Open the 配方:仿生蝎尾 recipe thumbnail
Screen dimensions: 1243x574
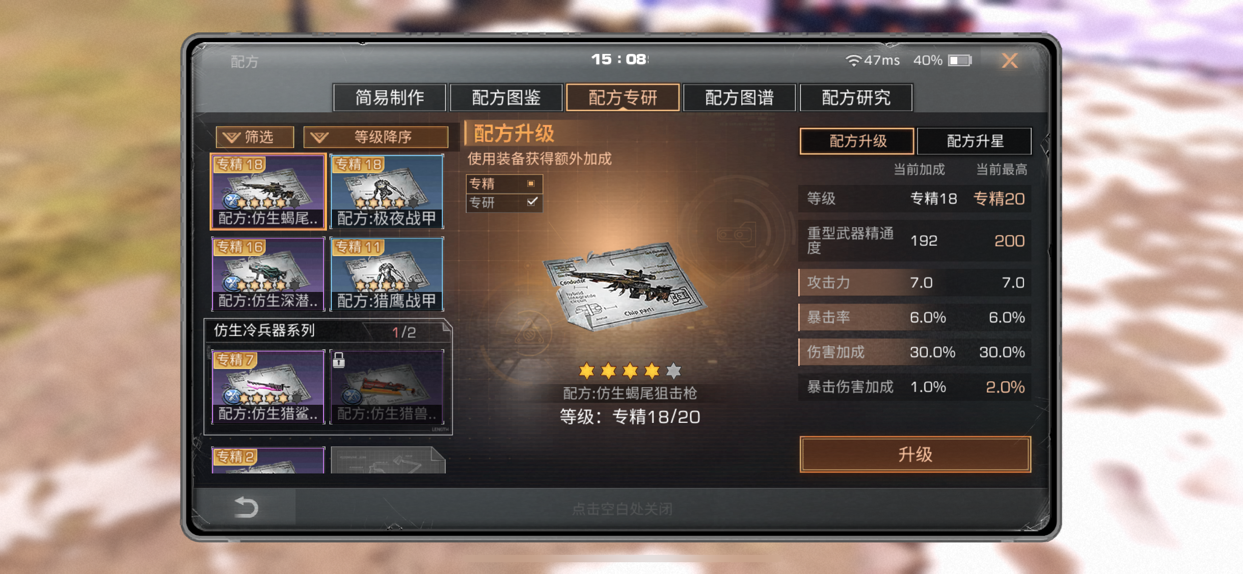click(x=268, y=191)
